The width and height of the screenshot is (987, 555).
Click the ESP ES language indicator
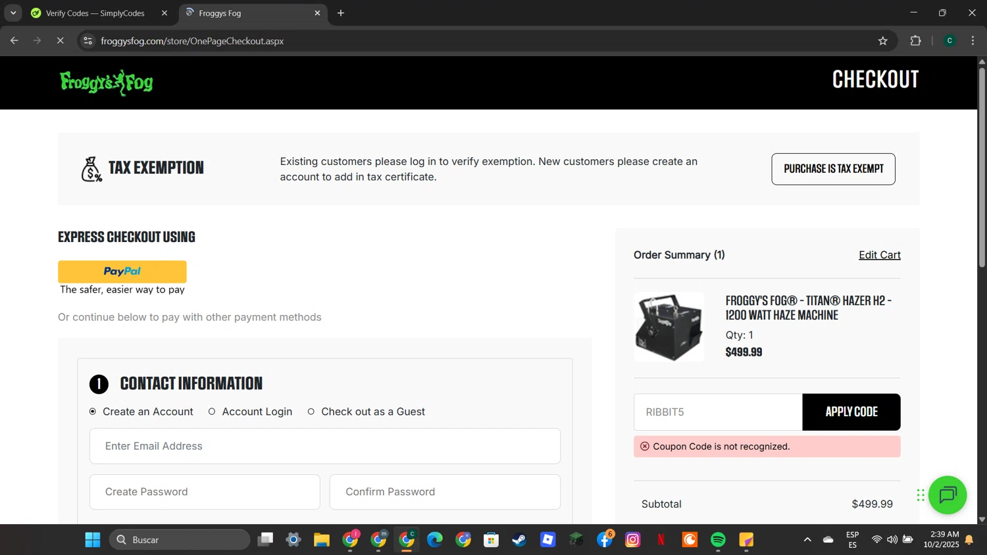coord(853,540)
